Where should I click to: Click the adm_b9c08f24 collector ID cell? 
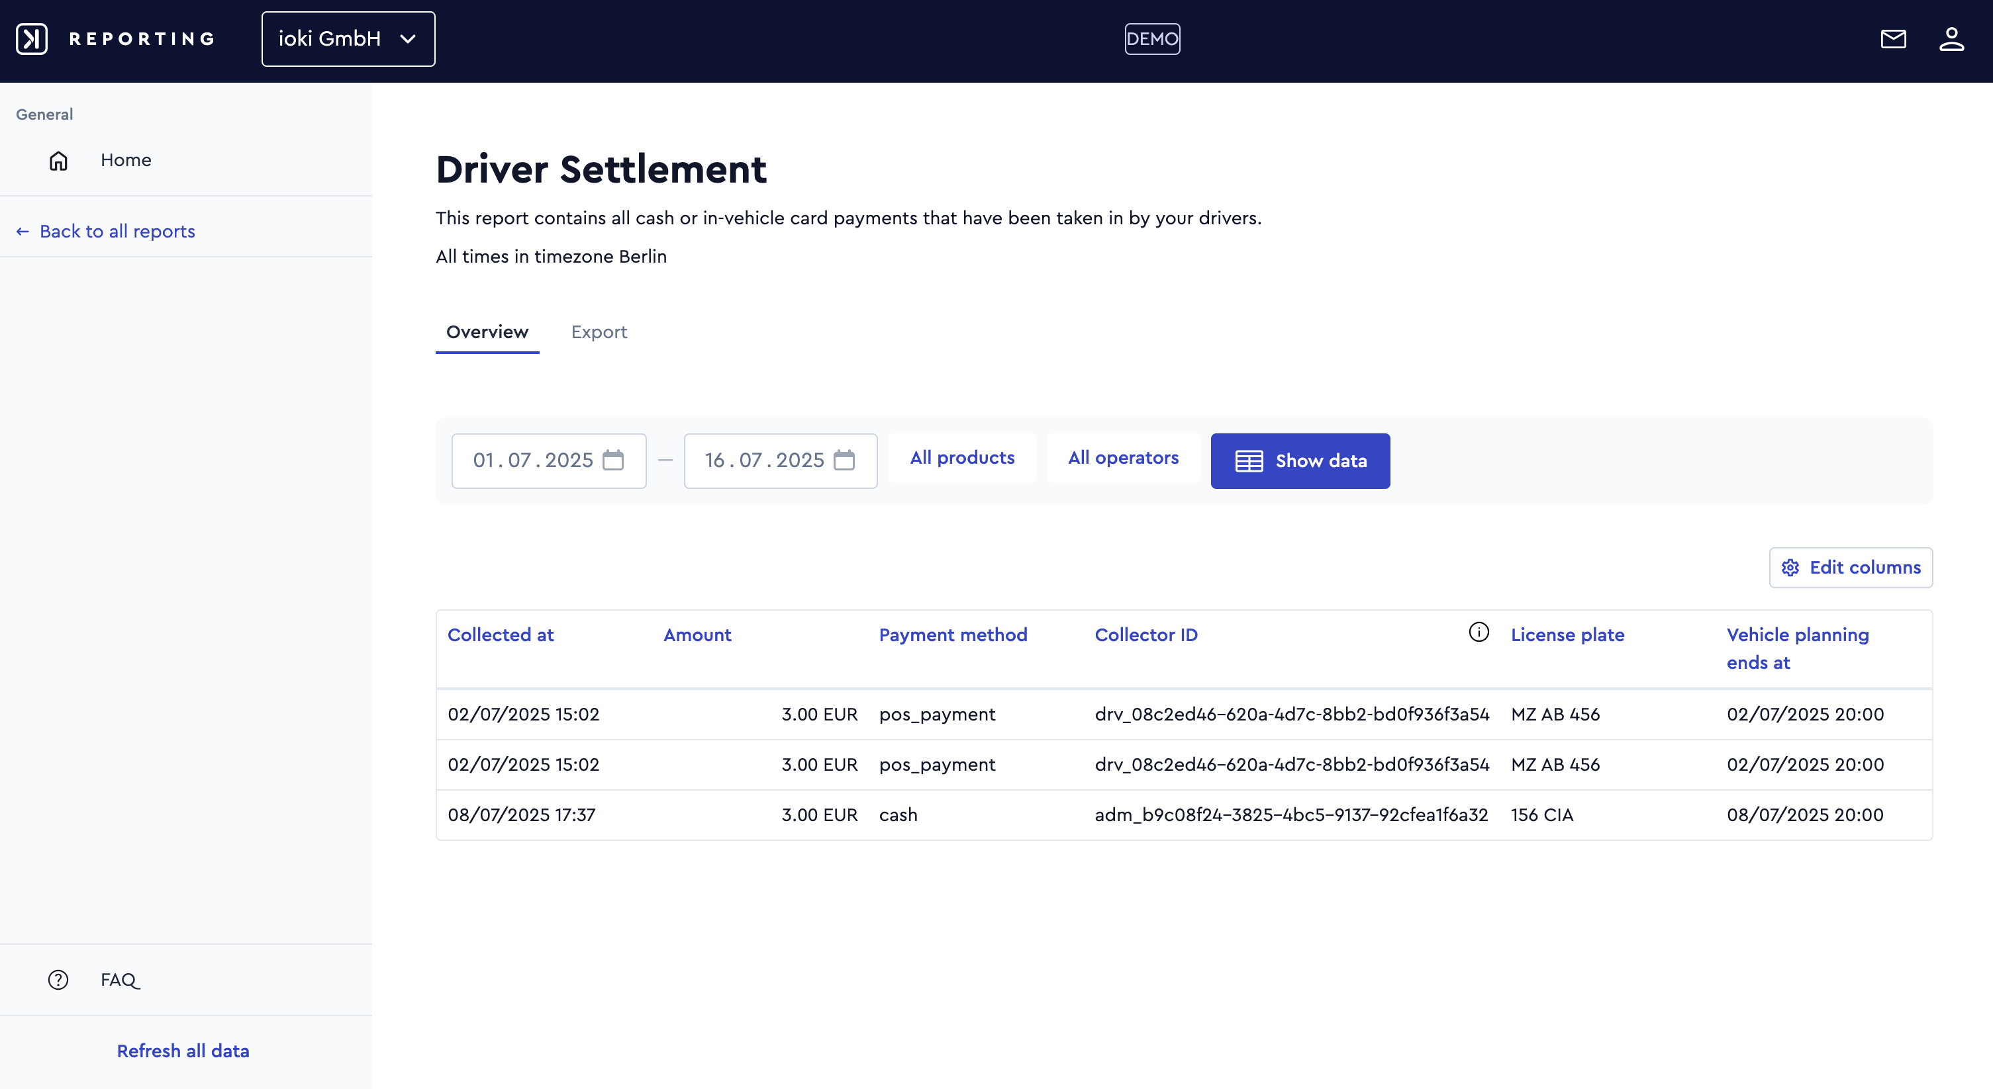tap(1291, 814)
